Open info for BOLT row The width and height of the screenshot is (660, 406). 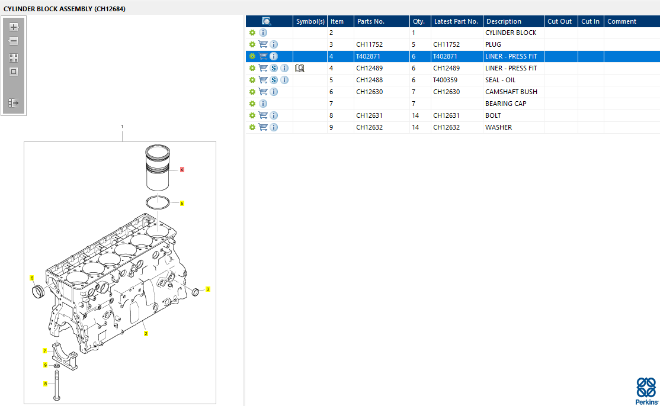coord(274,115)
